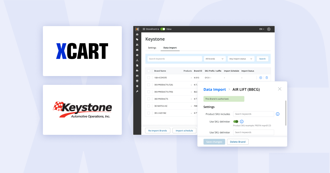Click the gear icon for 100+/COYOTE row
The width and height of the screenshot is (330, 173).
[261, 78]
